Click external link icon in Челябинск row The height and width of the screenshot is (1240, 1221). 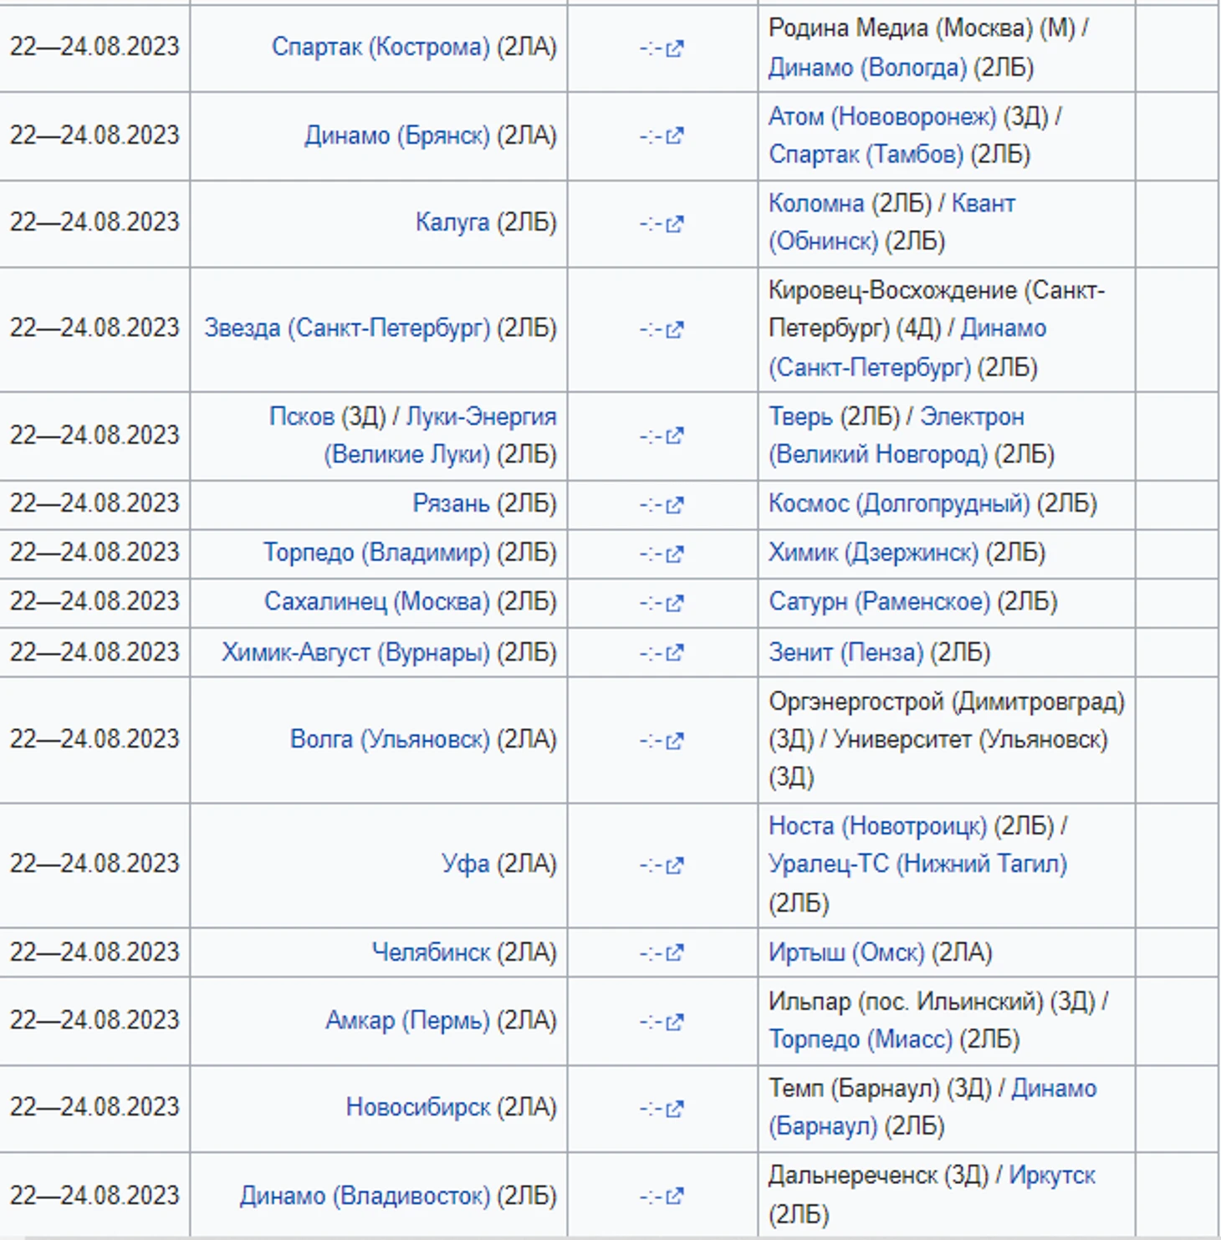coord(673,953)
